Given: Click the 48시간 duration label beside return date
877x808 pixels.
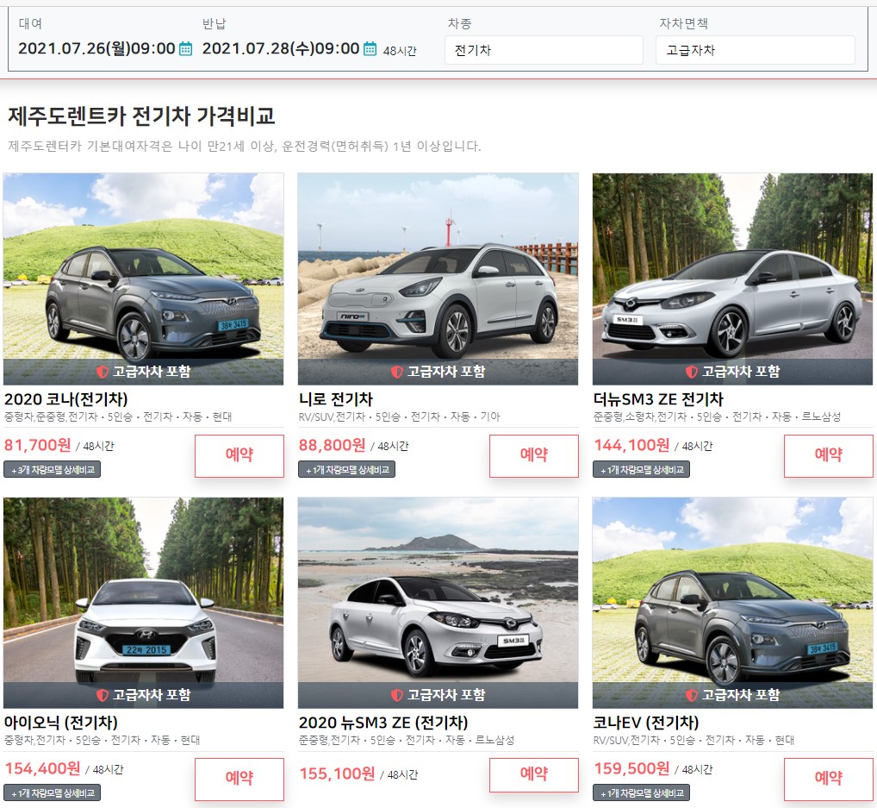Looking at the screenshot, I should [x=400, y=51].
